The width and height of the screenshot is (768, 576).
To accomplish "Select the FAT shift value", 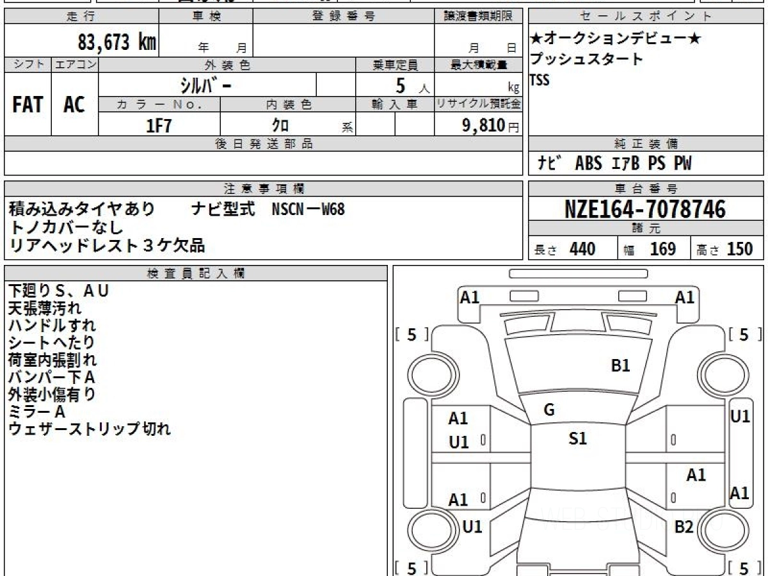I will pyautogui.click(x=28, y=104).
